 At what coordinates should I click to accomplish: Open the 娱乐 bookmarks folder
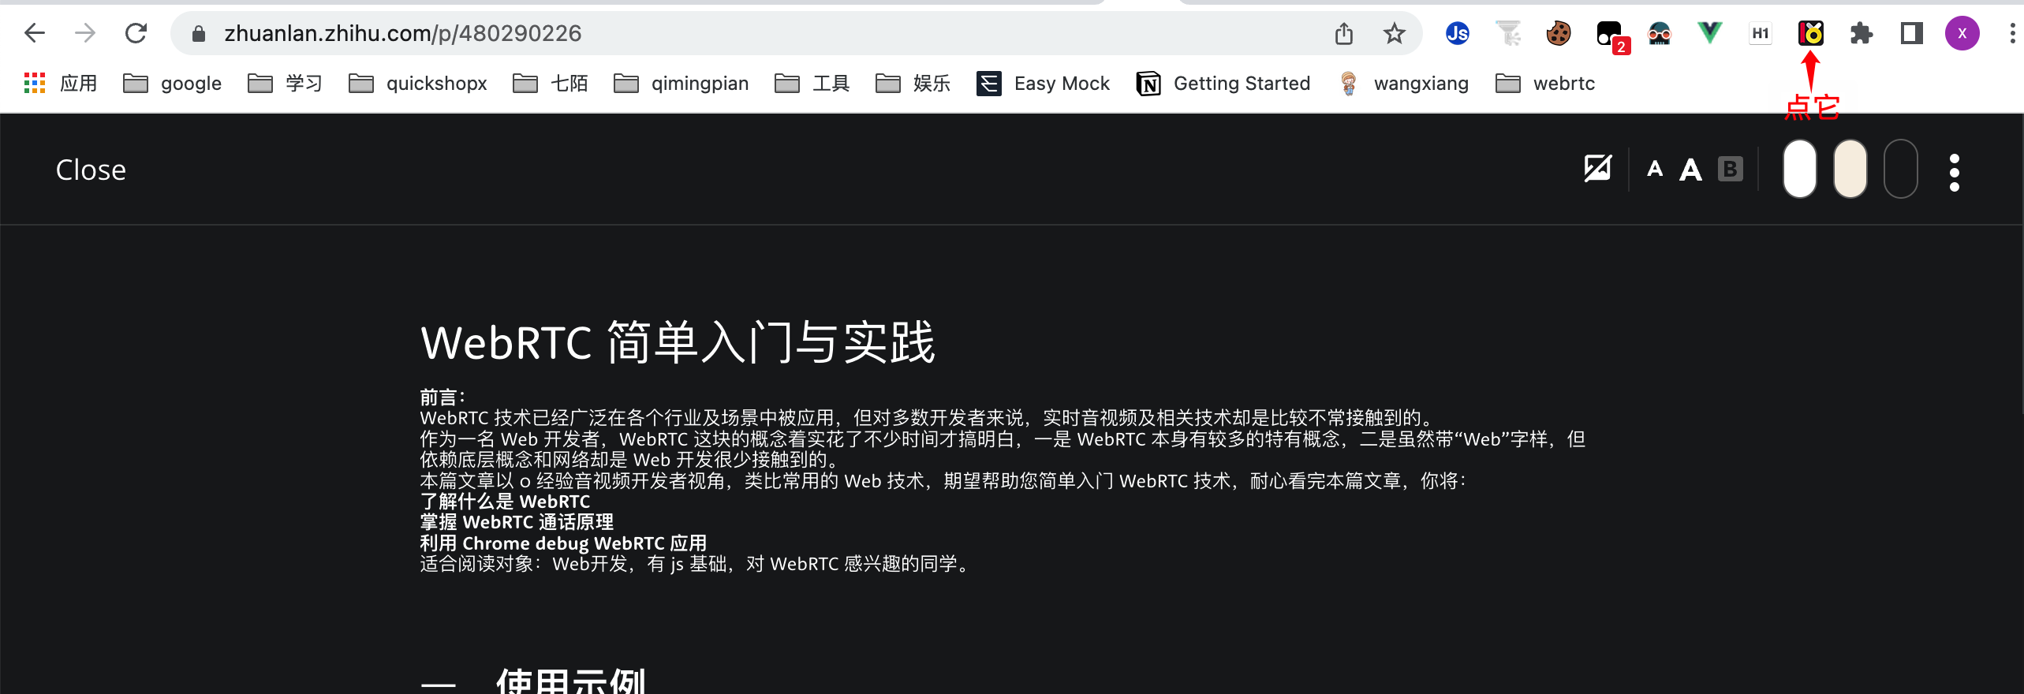pyautogui.click(x=913, y=83)
